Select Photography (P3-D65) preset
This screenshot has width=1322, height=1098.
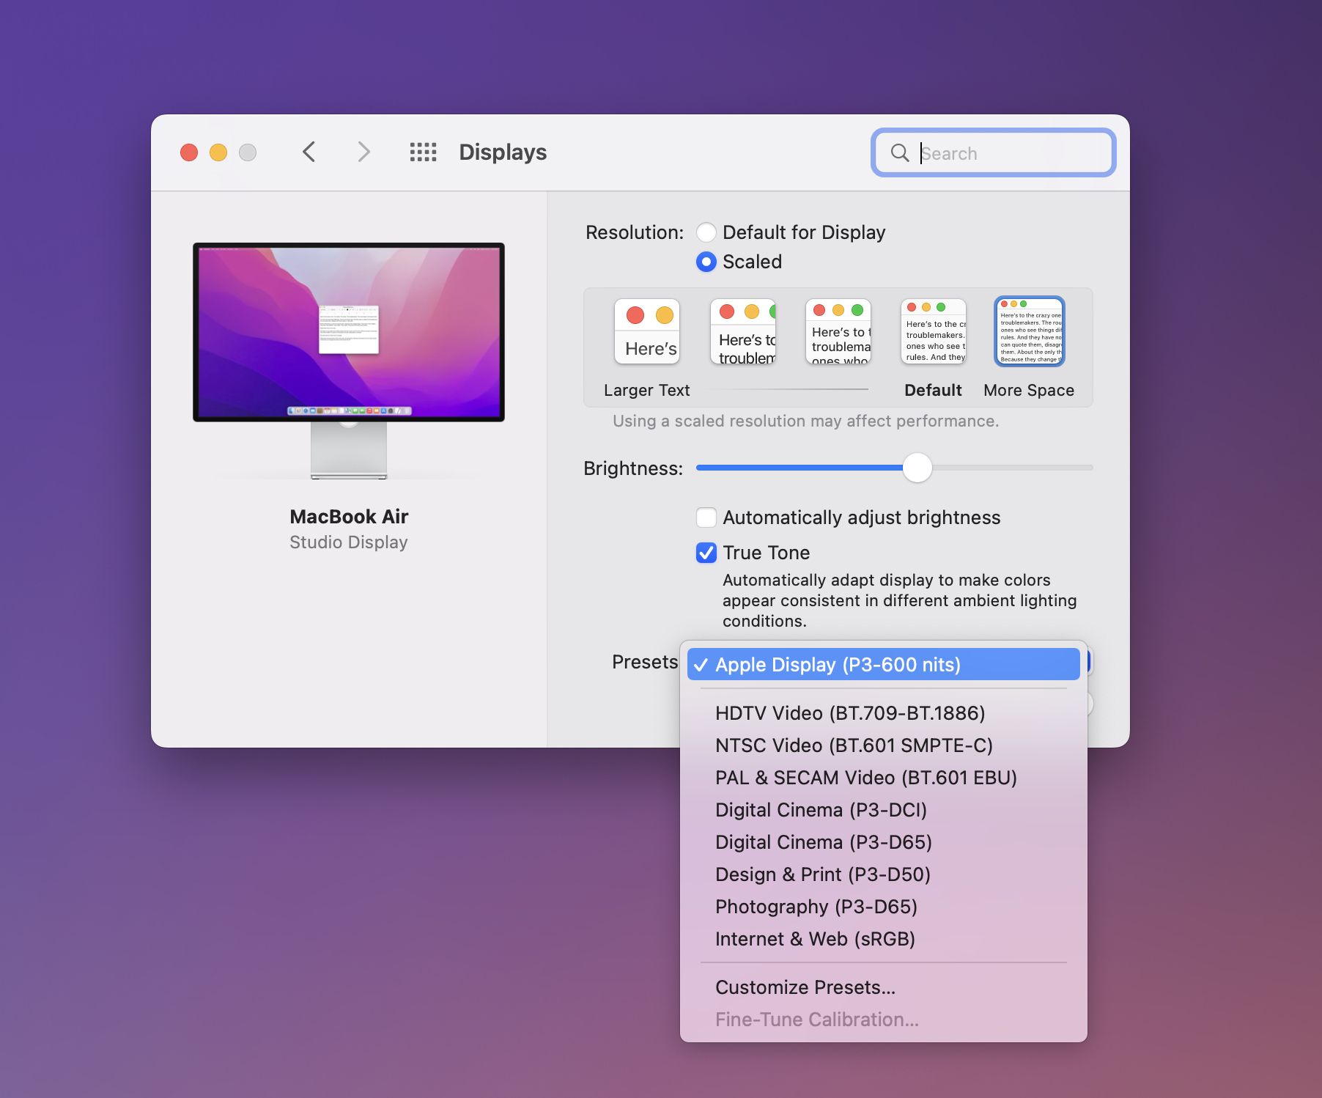(884, 906)
